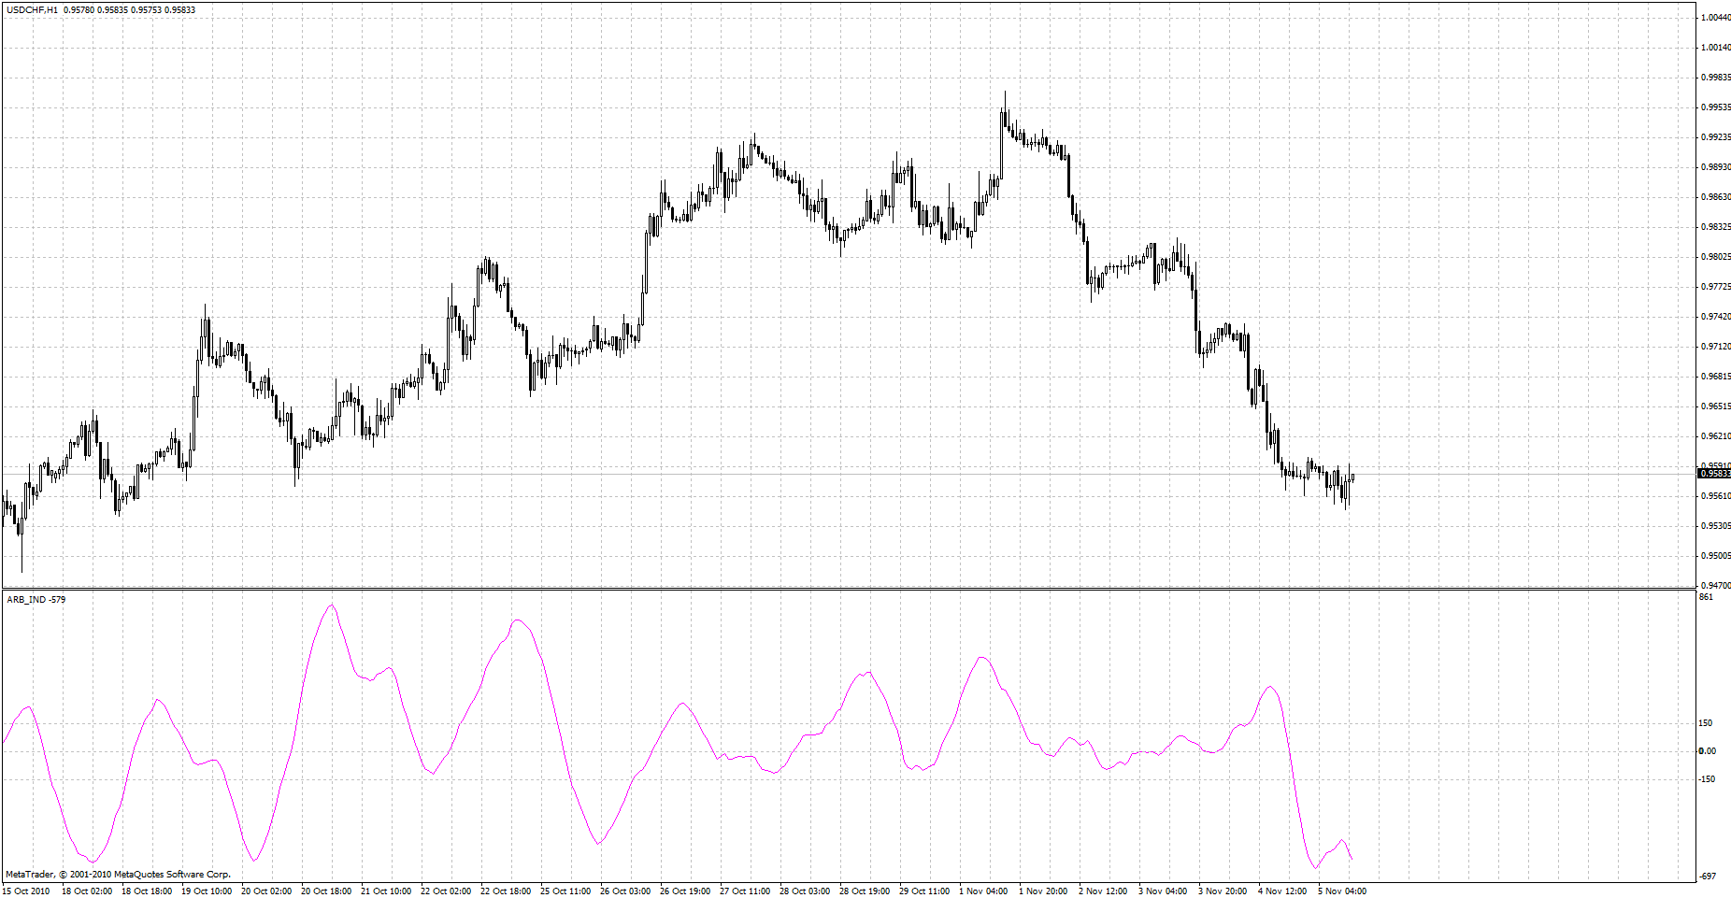The width and height of the screenshot is (1731, 898).
Task: Click the 25 Oct 11:00 time label
Action: 565,891
